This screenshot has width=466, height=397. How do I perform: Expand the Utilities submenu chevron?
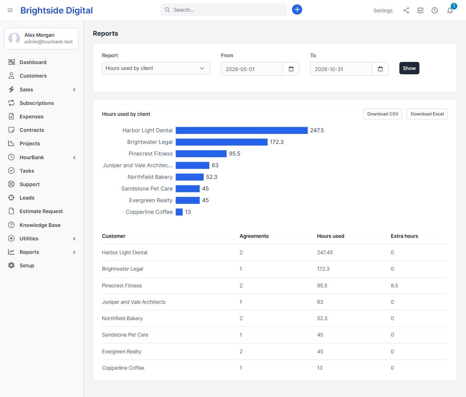click(x=74, y=239)
